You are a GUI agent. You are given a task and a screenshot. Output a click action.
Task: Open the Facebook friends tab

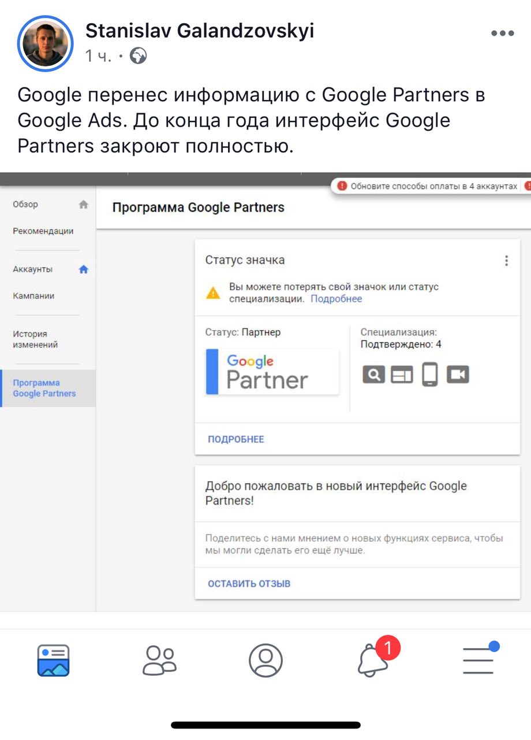tap(159, 660)
